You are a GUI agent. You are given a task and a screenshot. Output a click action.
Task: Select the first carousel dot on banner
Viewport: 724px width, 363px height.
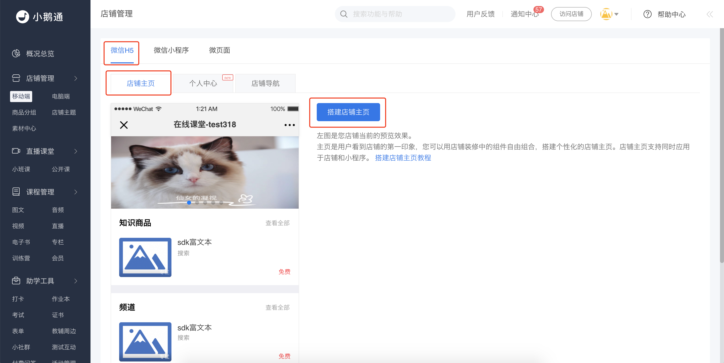point(189,203)
